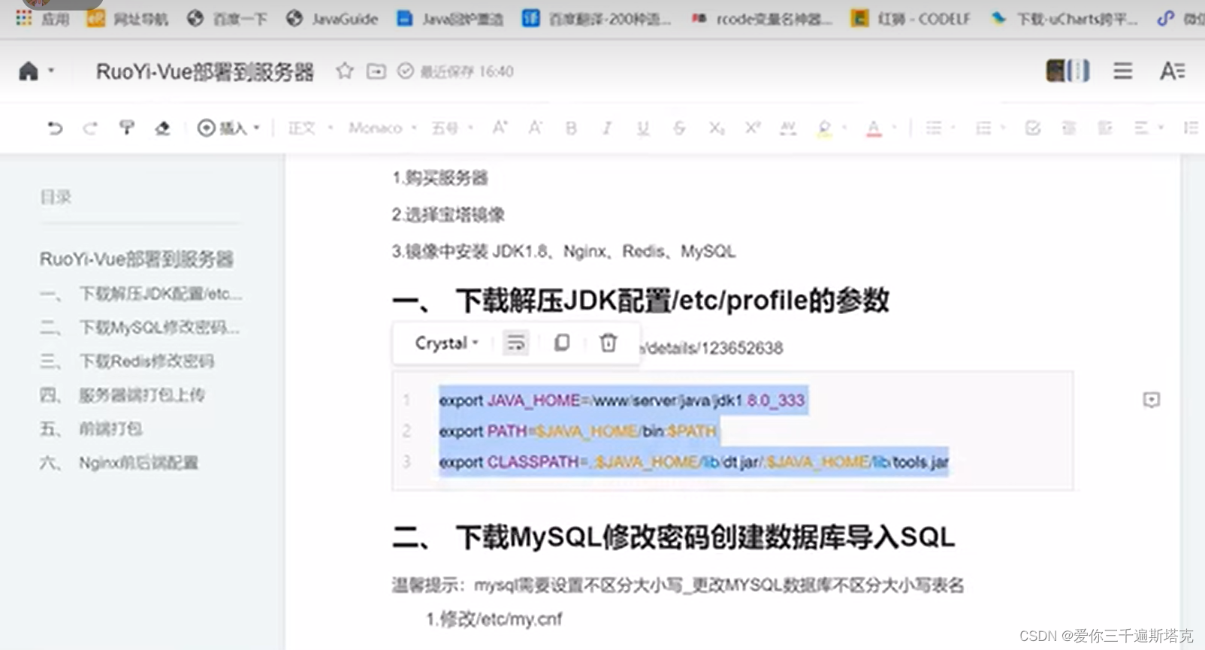Viewport: 1205px width, 650px height.
Task: Click the text 1.修改/etc/my.cnf
Action: pos(494,619)
